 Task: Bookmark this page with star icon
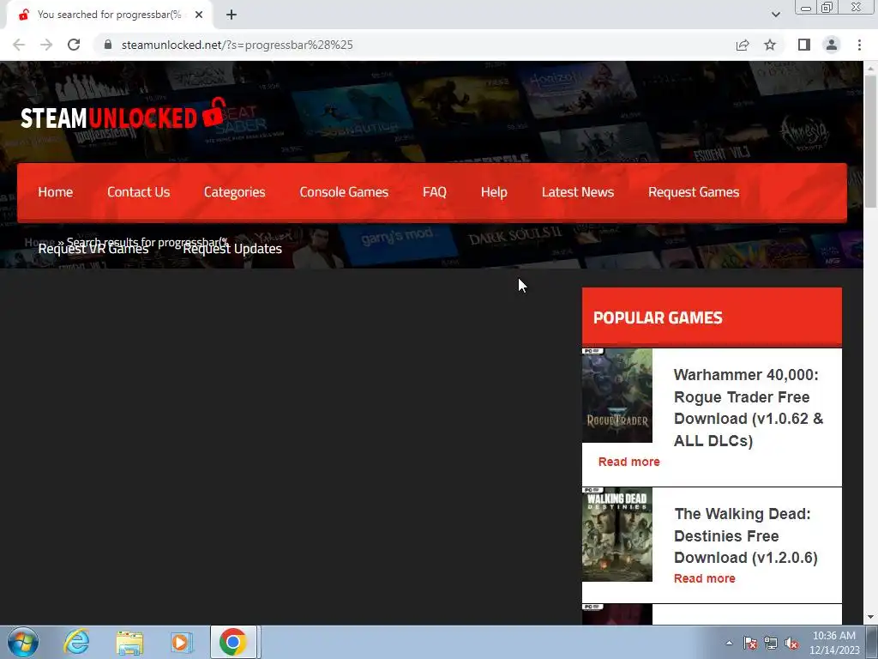click(770, 45)
